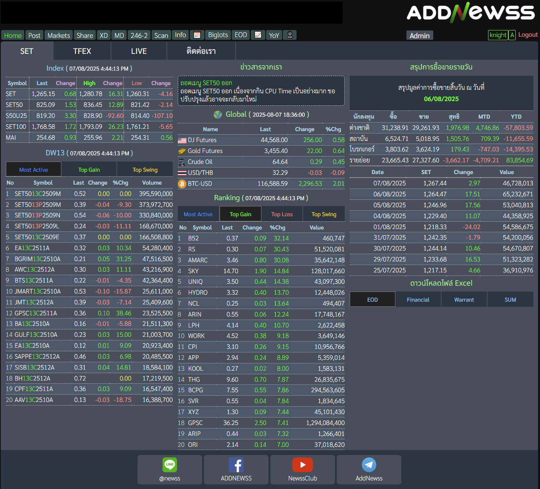The image size is (540, 489).
Task: Select Ranking Top Loss tab
Action: coord(282,214)
